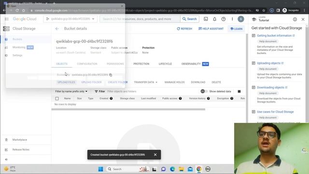Open Getting bucket information link
This screenshot has width=309, height=174.
tap(276, 35)
